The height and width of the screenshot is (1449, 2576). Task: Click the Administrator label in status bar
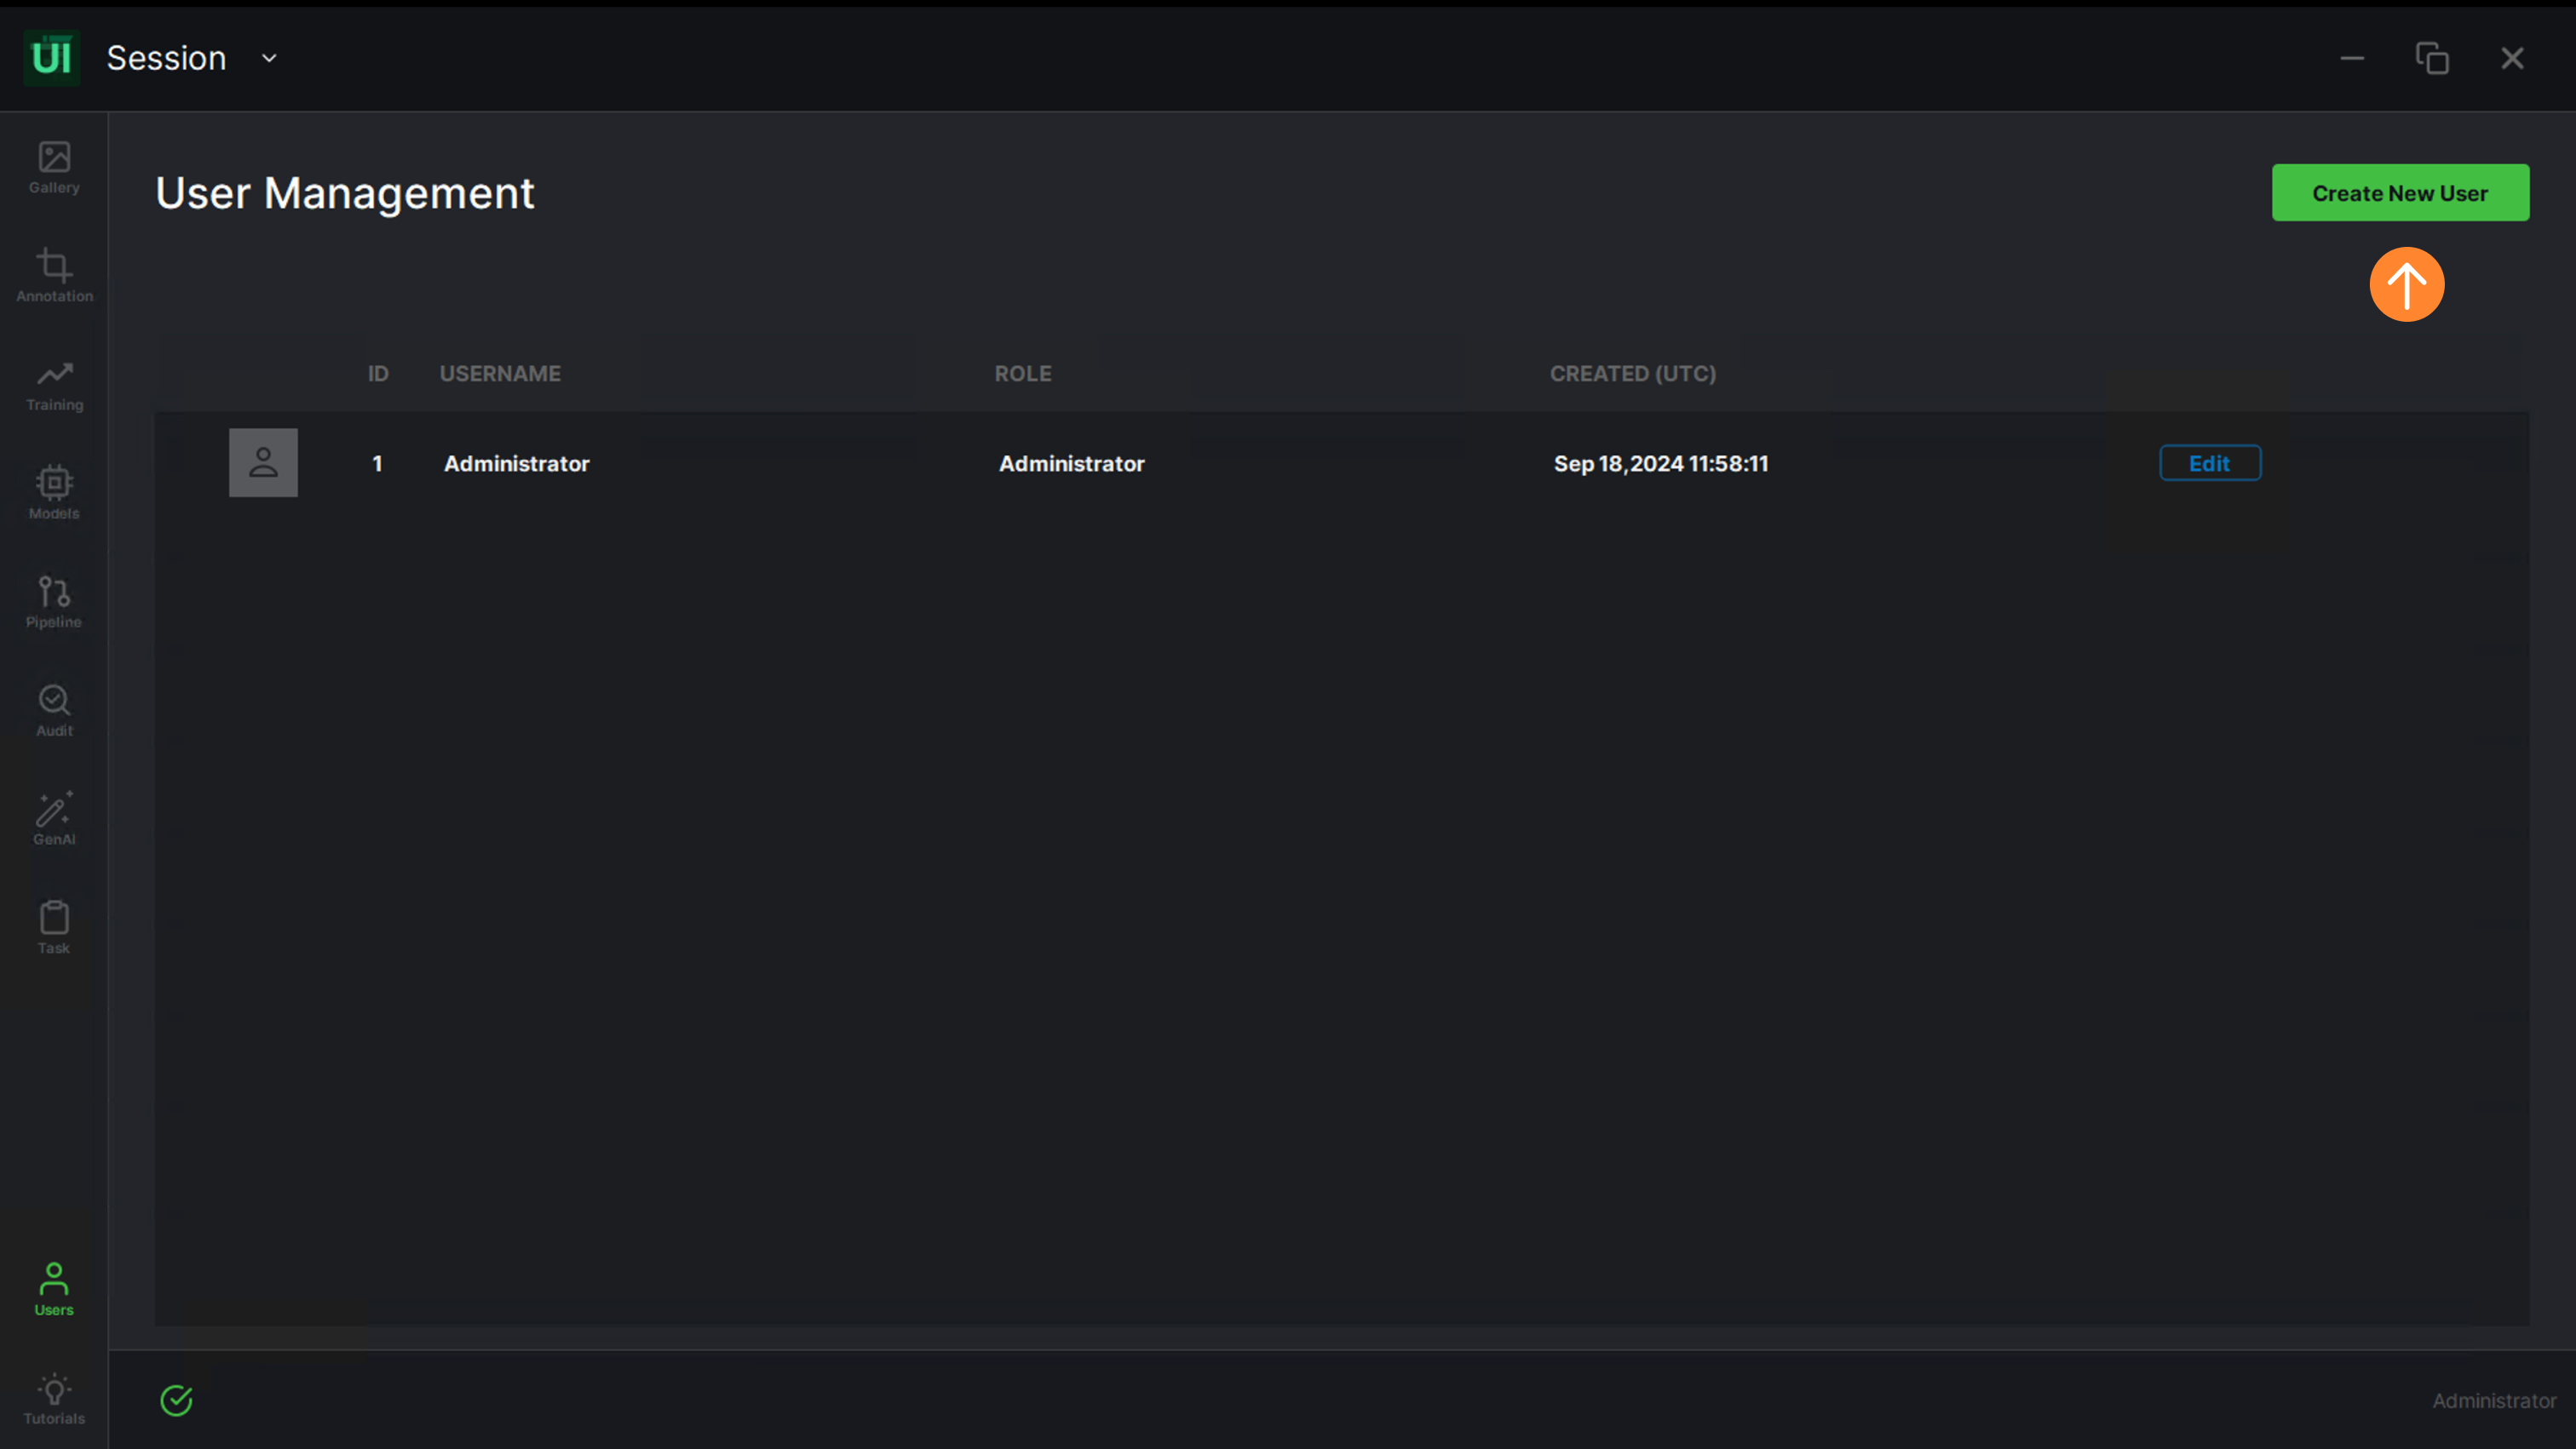[2493, 1400]
